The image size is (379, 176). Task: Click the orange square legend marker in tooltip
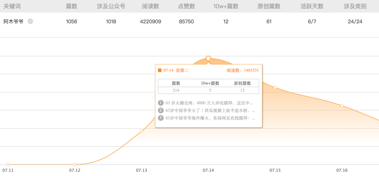[160, 70]
